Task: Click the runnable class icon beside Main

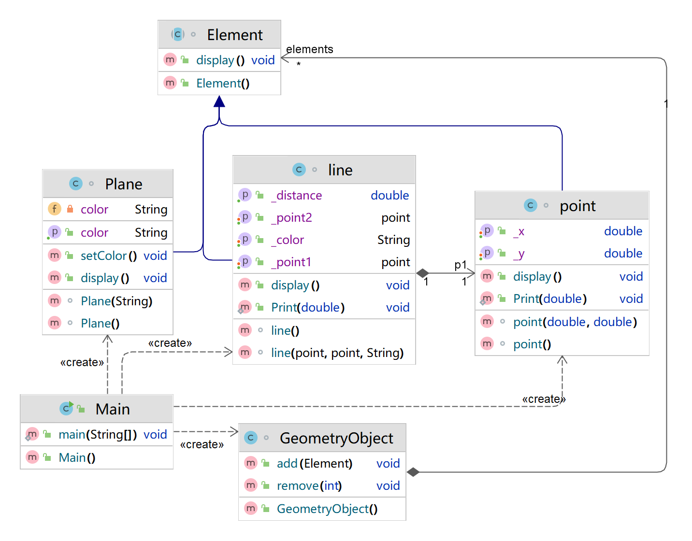Action: 66,409
